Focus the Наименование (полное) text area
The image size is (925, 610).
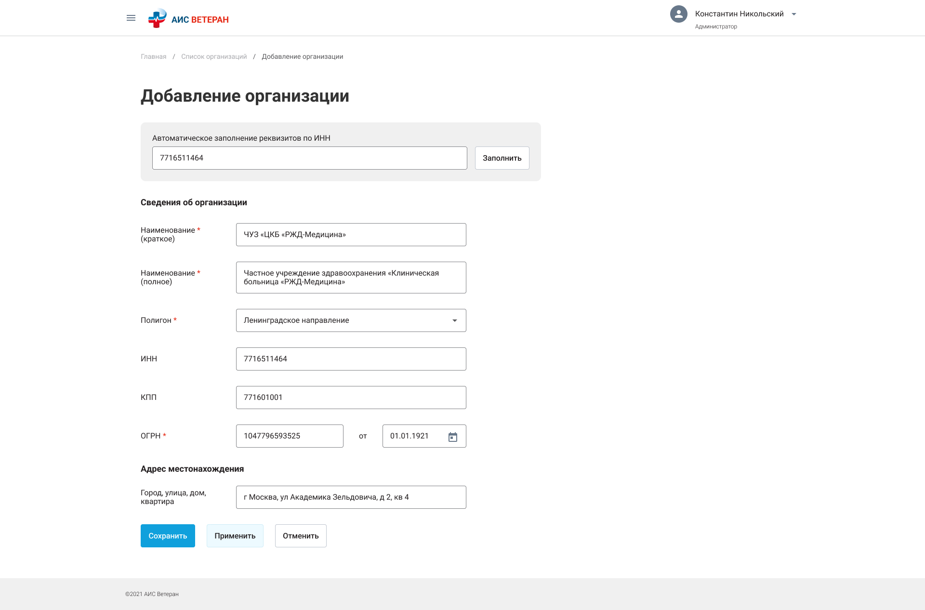pyautogui.click(x=351, y=278)
